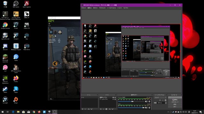204x114 pixels.
Task: Pop out the Sources dock panel
Action: 116,95
